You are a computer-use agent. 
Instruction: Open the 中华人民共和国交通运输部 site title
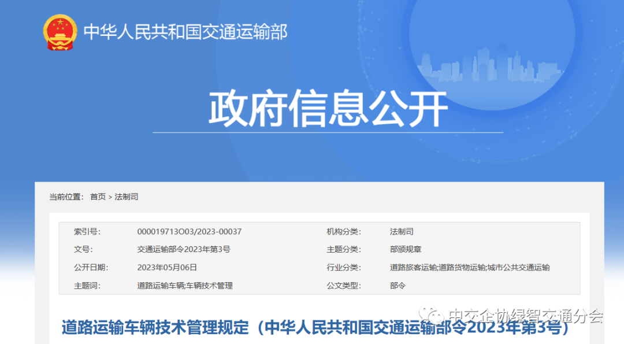pyautogui.click(x=185, y=32)
